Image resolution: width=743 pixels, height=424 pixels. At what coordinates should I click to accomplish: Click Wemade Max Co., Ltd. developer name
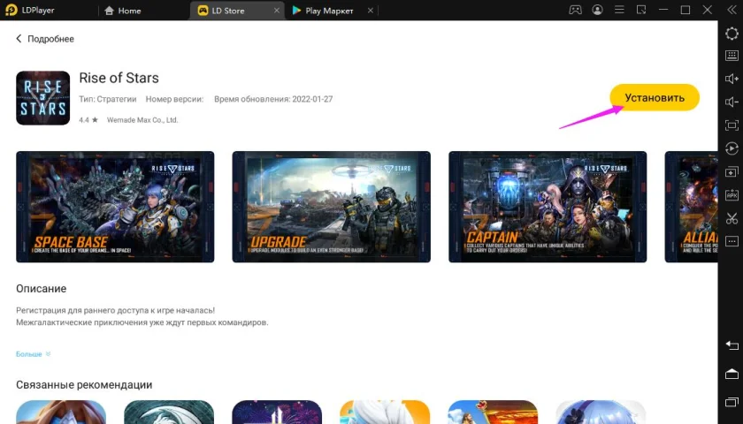[142, 120]
